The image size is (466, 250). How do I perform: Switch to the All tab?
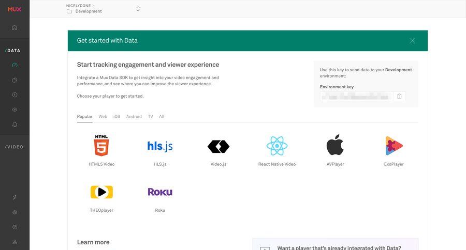point(162,117)
